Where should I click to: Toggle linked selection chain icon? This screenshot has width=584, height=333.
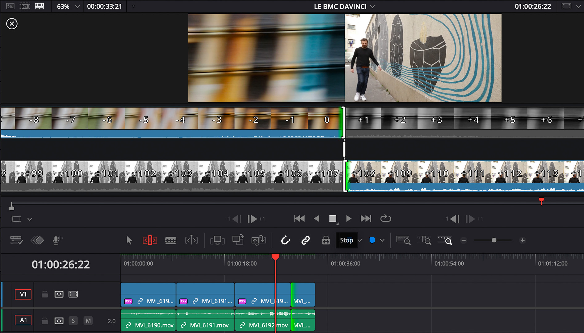tap(305, 240)
